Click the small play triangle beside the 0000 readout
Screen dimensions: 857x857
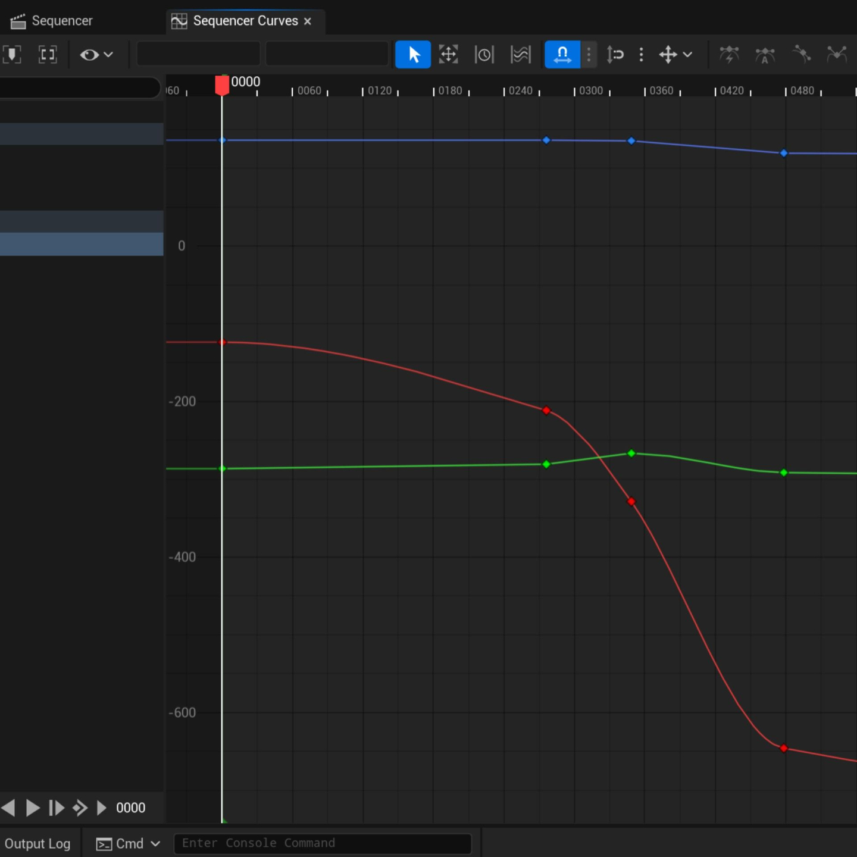101,808
